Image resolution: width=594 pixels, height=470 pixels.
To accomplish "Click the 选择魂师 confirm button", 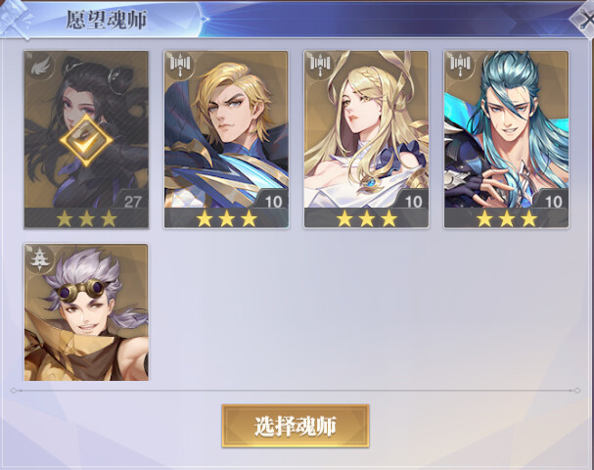I will pos(296,426).
